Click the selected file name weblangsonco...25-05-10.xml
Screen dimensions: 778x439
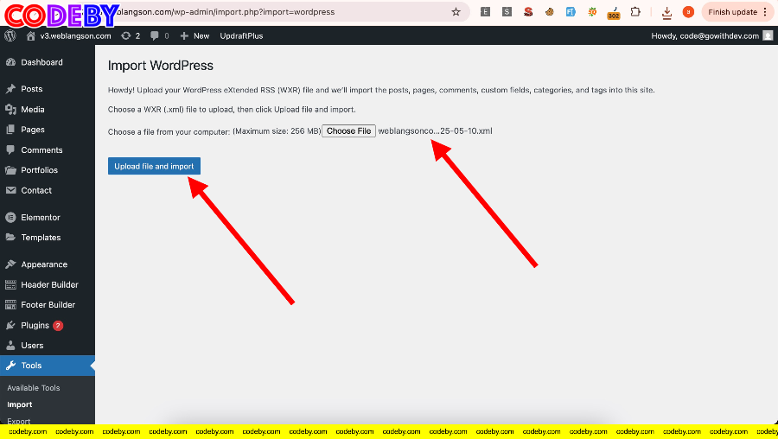[x=435, y=131]
